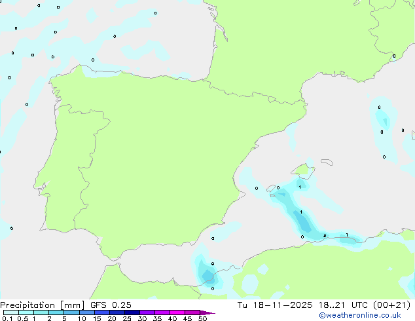Click the "25" legend scale label

point(127,318)
